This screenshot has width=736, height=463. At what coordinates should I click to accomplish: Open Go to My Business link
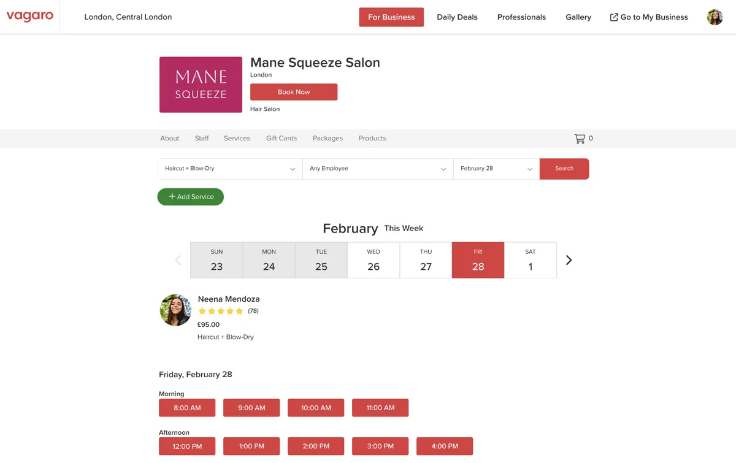pyautogui.click(x=648, y=17)
